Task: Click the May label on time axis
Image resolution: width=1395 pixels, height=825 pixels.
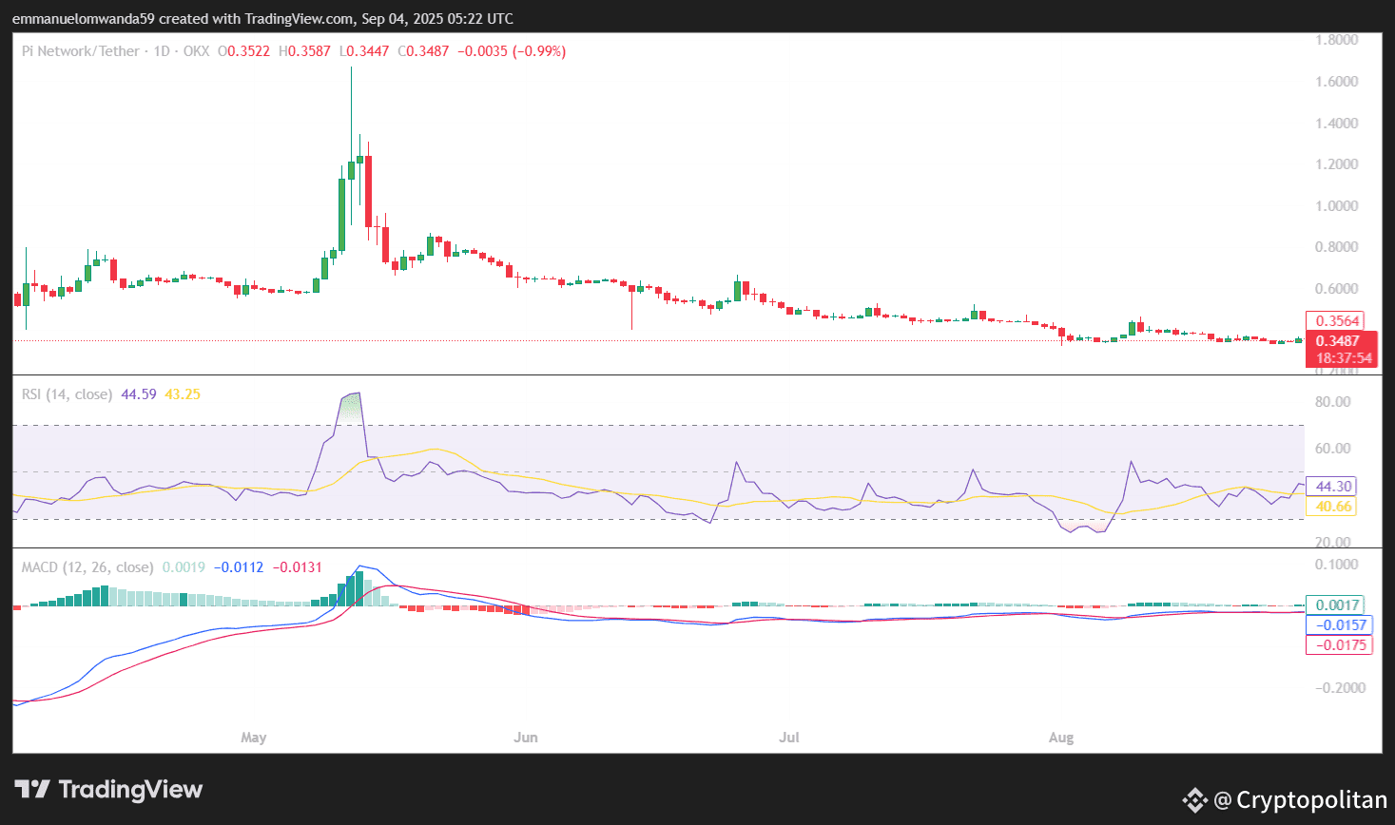Action: pos(254,738)
